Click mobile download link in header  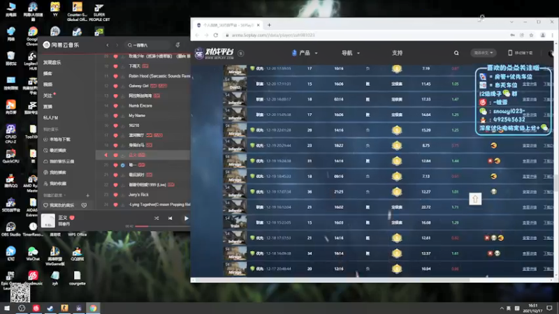pos(520,53)
